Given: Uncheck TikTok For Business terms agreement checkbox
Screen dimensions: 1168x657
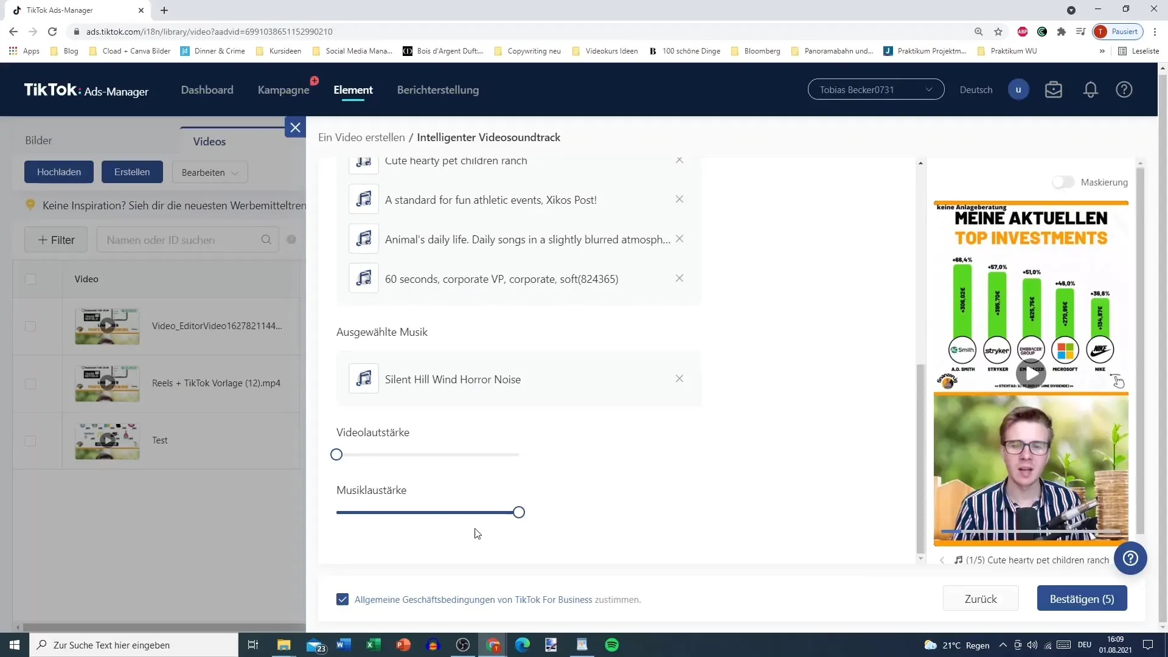Looking at the screenshot, I should click(x=342, y=599).
